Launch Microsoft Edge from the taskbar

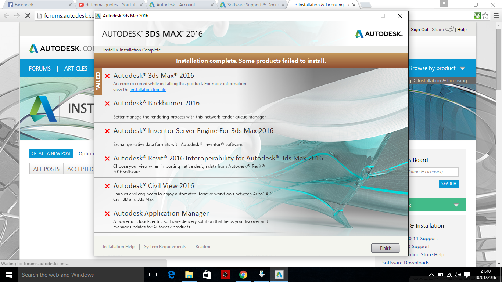coord(171,275)
